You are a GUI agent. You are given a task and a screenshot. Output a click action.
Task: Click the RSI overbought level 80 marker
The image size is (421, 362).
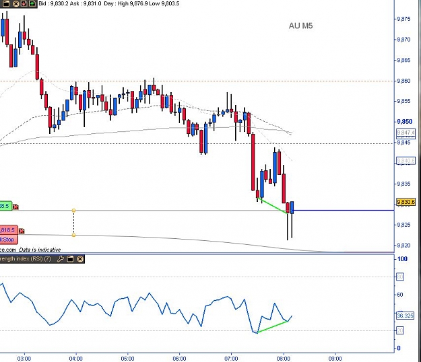[x=400, y=277]
